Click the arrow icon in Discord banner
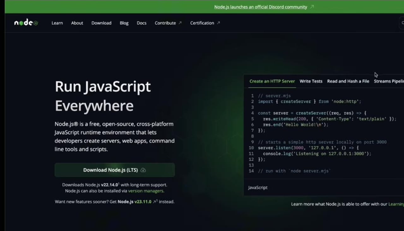The width and height of the screenshot is (404, 231). [312, 7]
